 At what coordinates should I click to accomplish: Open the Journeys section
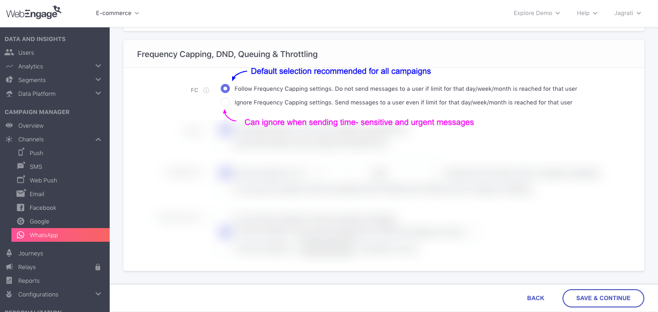coord(31,253)
